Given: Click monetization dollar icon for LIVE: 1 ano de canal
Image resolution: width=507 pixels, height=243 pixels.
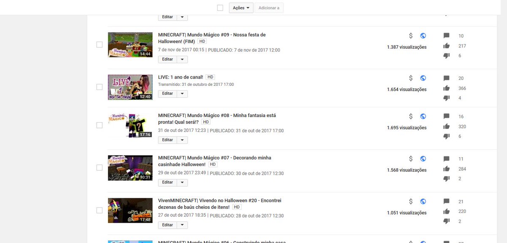Looking at the screenshot, I should pyautogui.click(x=411, y=78).
